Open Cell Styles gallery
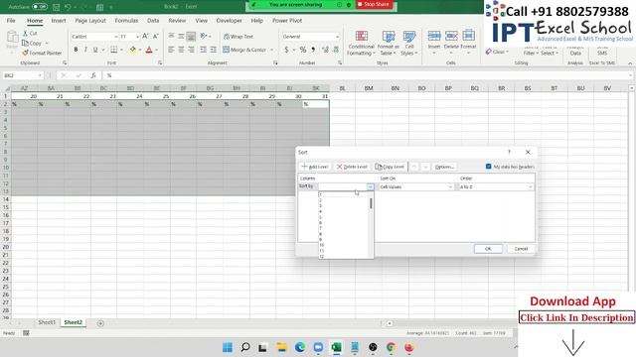 click(409, 43)
